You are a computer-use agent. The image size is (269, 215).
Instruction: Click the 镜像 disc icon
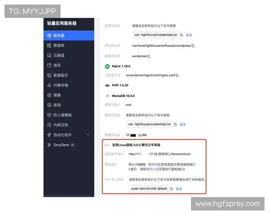click(x=49, y=95)
